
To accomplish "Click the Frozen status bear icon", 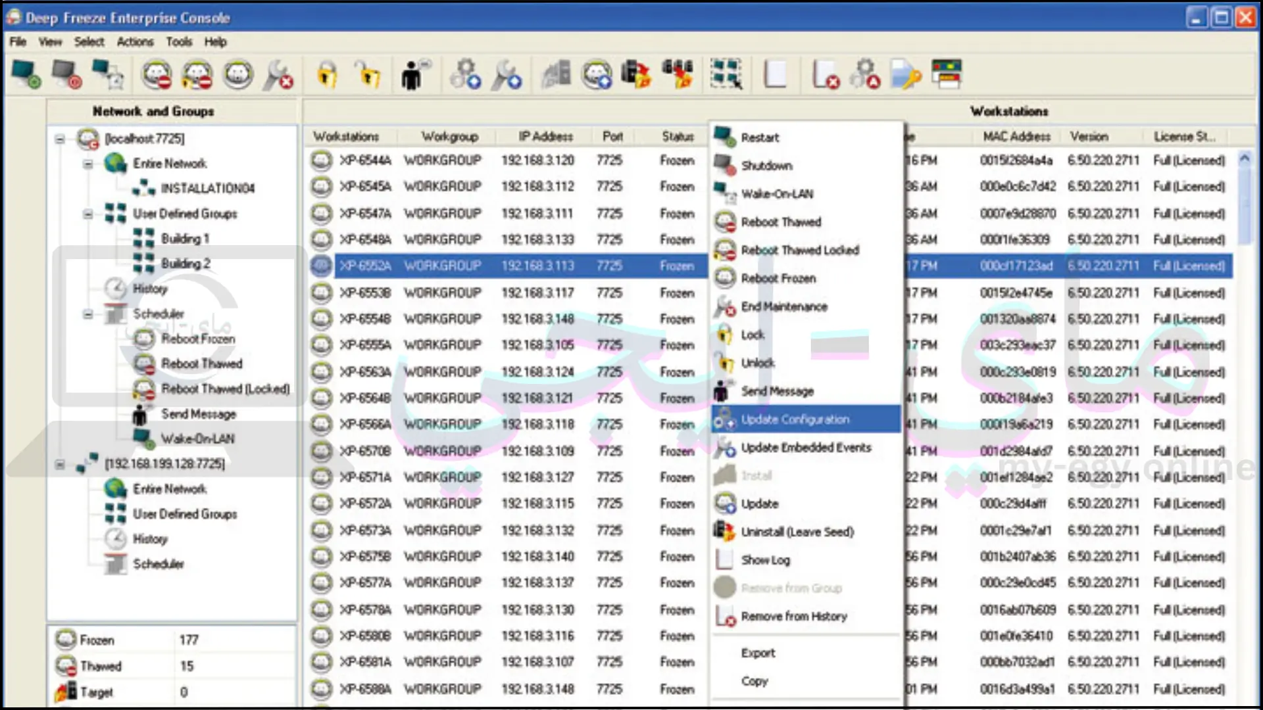I will click(x=66, y=639).
